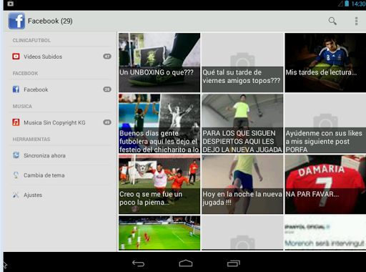Tap the Android back navigation button

pyautogui.click(x=139, y=263)
